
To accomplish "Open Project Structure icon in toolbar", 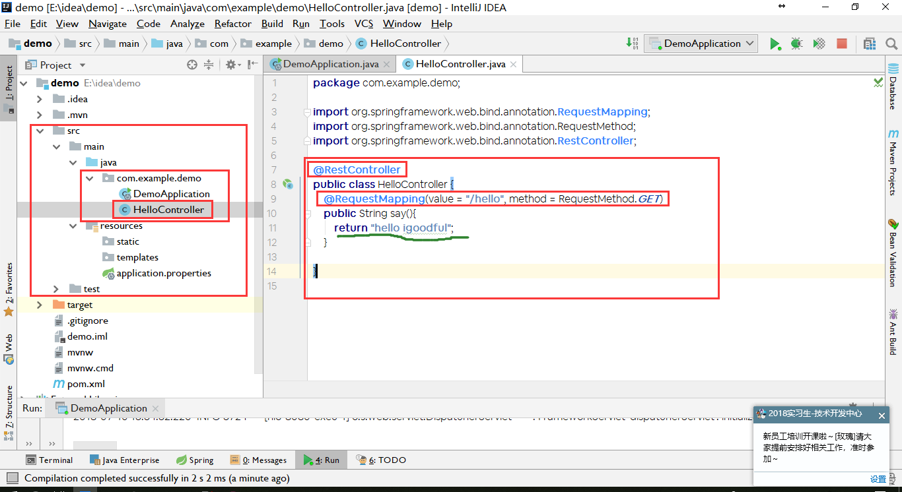I will pos(870,44).
